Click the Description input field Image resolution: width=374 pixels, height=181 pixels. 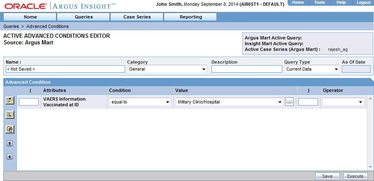[246, 69]
